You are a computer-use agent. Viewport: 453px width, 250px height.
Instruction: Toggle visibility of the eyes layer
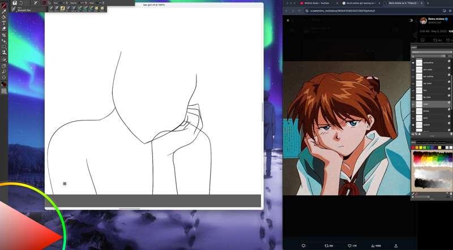[x=413, y=118]
